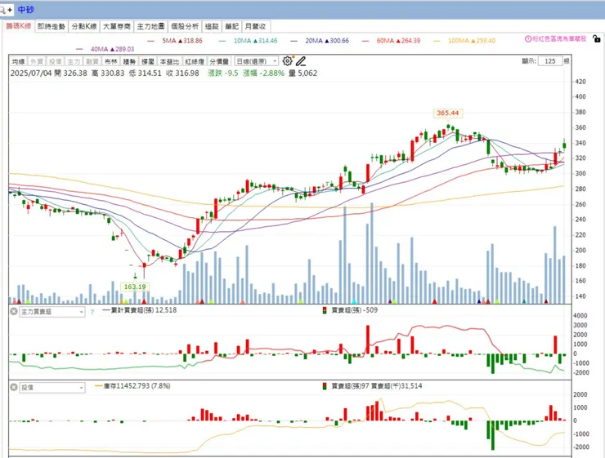Click the 累計買賣超(張) 12,518 legend

coord(139,310)
